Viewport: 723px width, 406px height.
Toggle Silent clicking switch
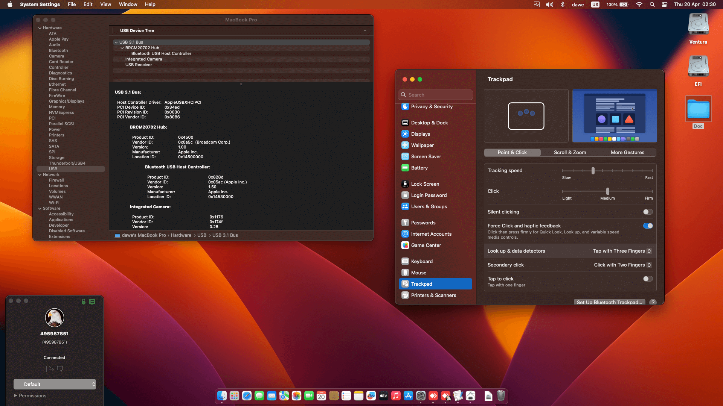click(x=648, y=212)
